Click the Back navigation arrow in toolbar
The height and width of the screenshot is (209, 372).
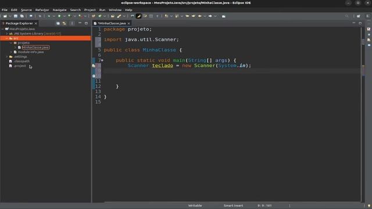click(x=200, y=16)
